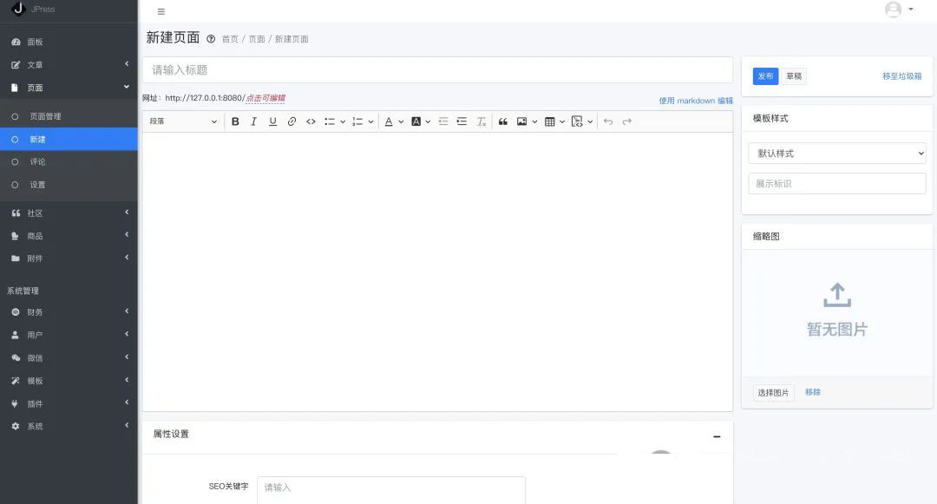
Task: Insert a link using the link icon
Action: 292,121
